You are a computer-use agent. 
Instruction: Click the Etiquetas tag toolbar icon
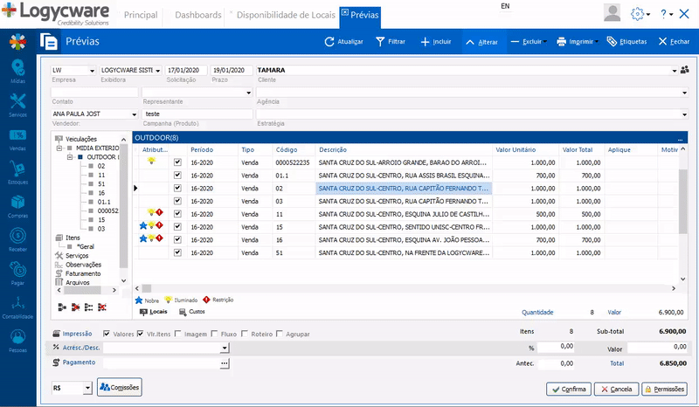tap(612, 41)
